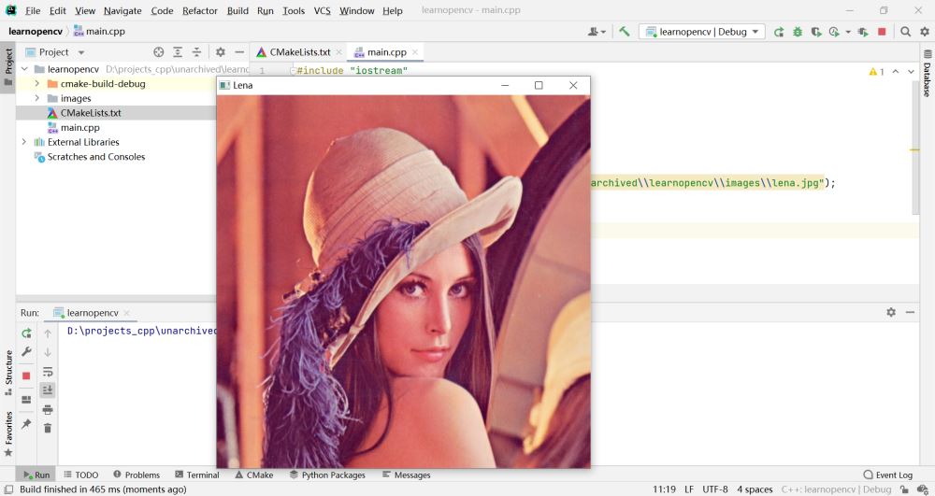The width and height of the screenshot is (935, 496).
Task: Expand External Libraries node
Action: [x=24, y=142]
